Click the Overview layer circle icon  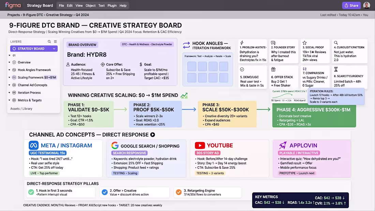[14, 62]
